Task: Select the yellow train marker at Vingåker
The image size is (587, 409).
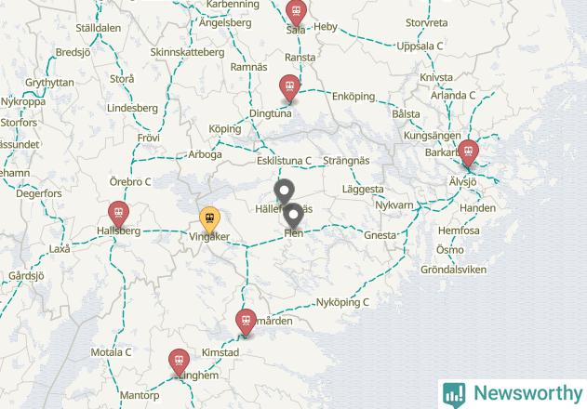Action: tap(209, 219)
